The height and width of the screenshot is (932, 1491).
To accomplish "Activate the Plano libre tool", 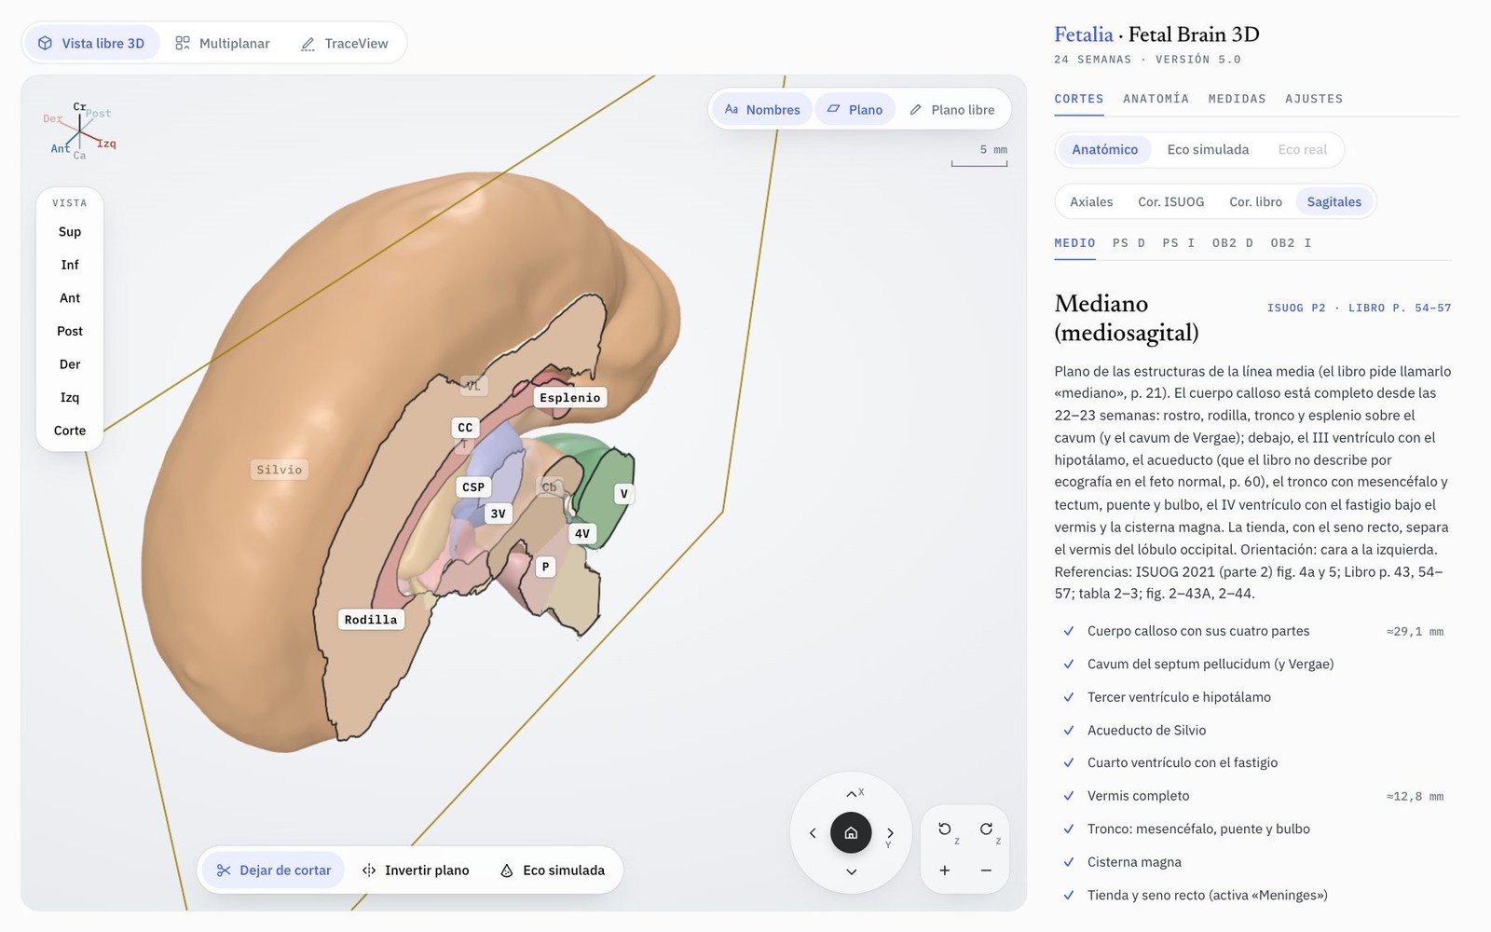I will pos(952,110).
